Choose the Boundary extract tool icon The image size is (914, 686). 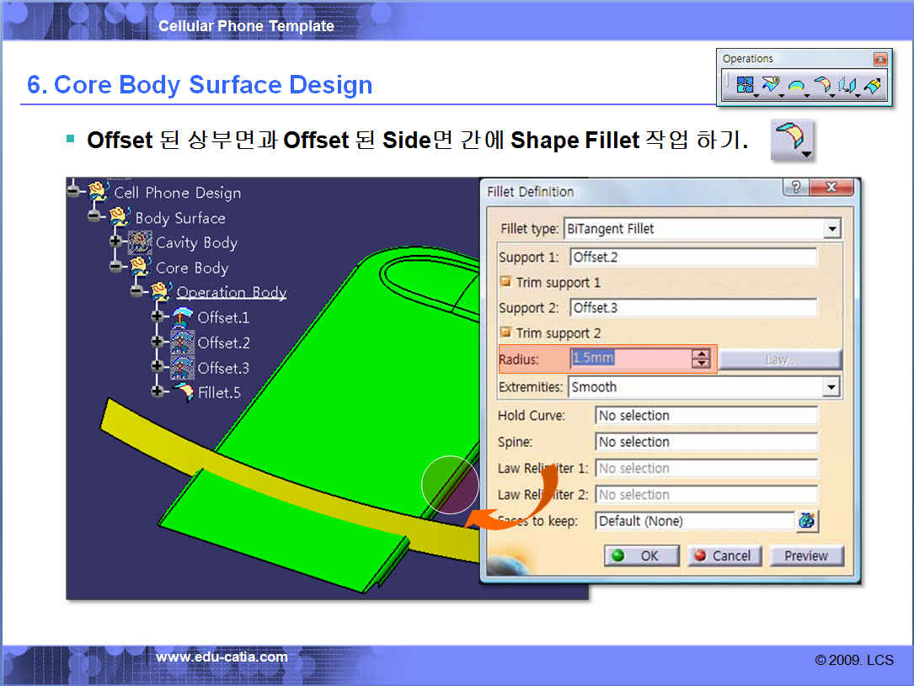click(795, 85)
